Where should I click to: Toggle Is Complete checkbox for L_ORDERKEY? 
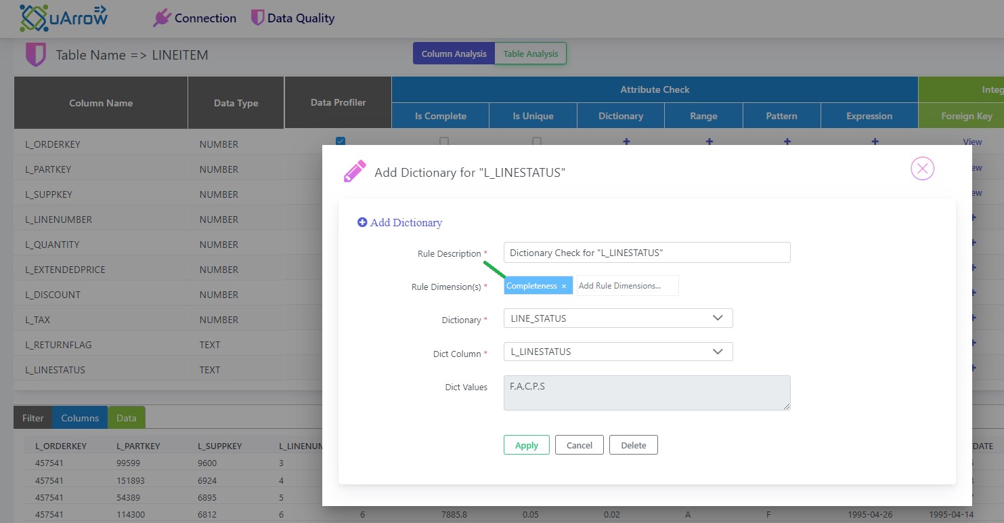coord(443,142)
